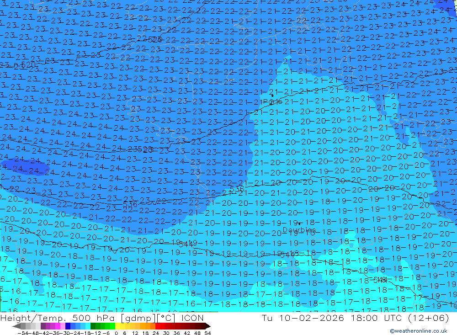The width and height of the screenshot is (457, 335).
Task: Click the '12' legend value
Action: point(135,333)
